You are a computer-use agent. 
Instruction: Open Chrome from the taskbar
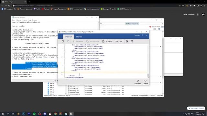coord(55,114)
